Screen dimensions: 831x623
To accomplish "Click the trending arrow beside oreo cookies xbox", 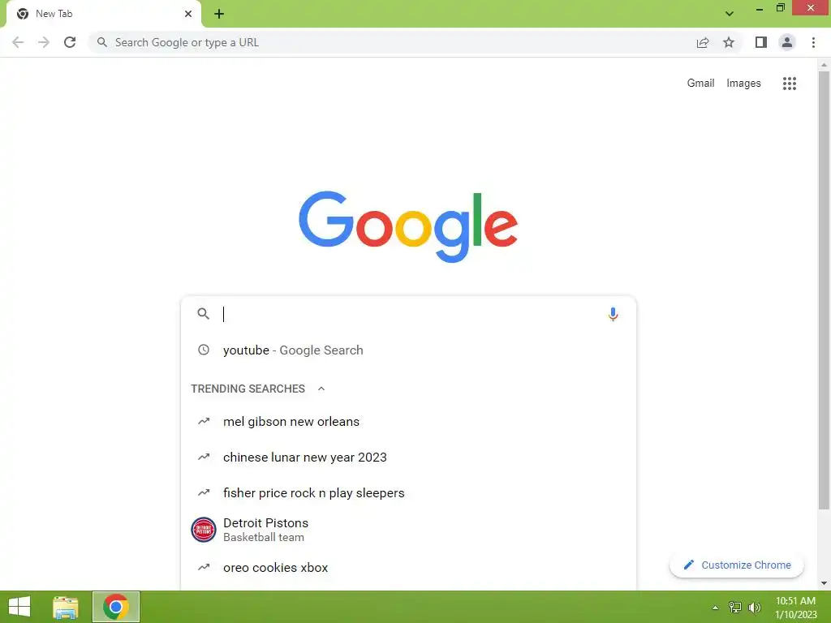I will (x=204, y=567).
